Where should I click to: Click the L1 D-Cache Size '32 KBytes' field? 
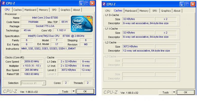click(138, 19)
